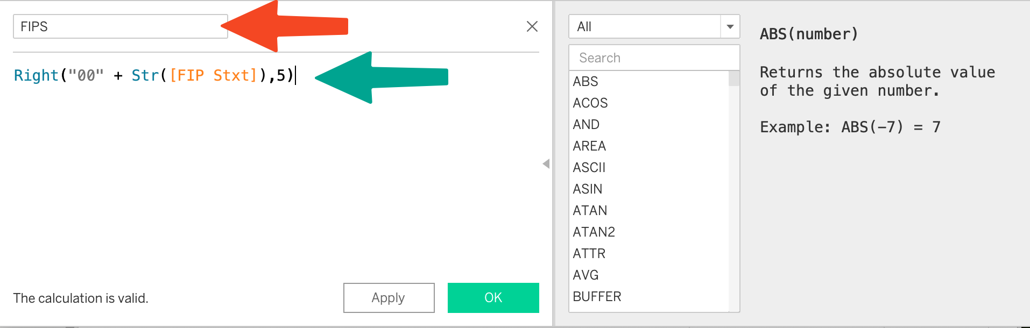Click the function Search field
Screen dimensions: 1030x328
654,58
